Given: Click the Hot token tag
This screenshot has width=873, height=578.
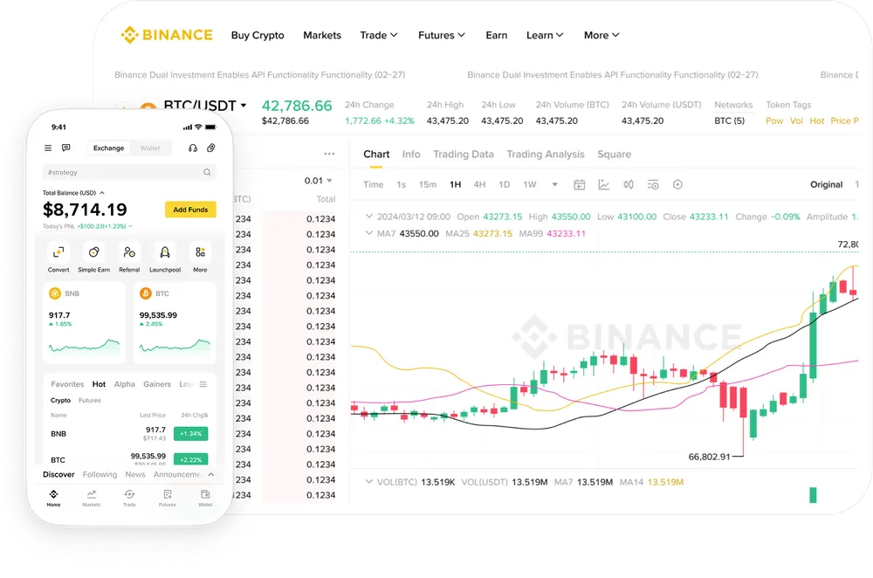Looking at the screenshot, I should [817, 120].
